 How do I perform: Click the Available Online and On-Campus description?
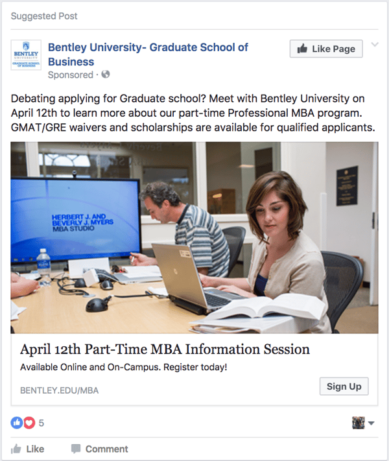point(124,368)
